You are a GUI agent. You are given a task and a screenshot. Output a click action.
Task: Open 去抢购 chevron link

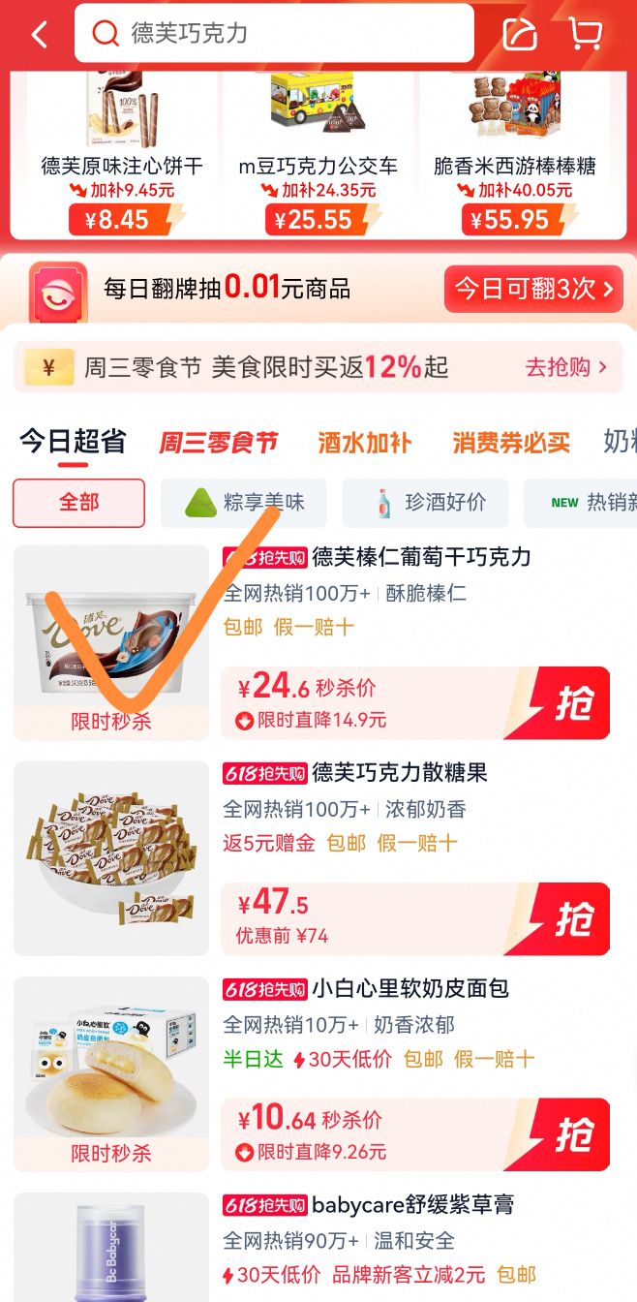click(x=566, y=367)
